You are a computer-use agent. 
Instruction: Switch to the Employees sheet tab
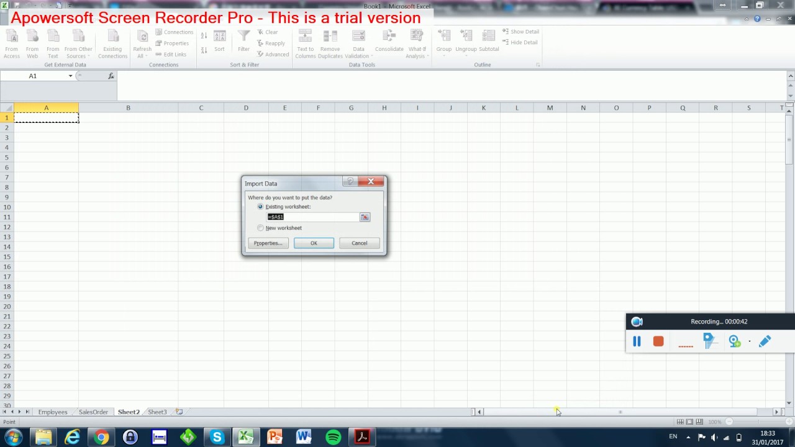tap(53, 412)
